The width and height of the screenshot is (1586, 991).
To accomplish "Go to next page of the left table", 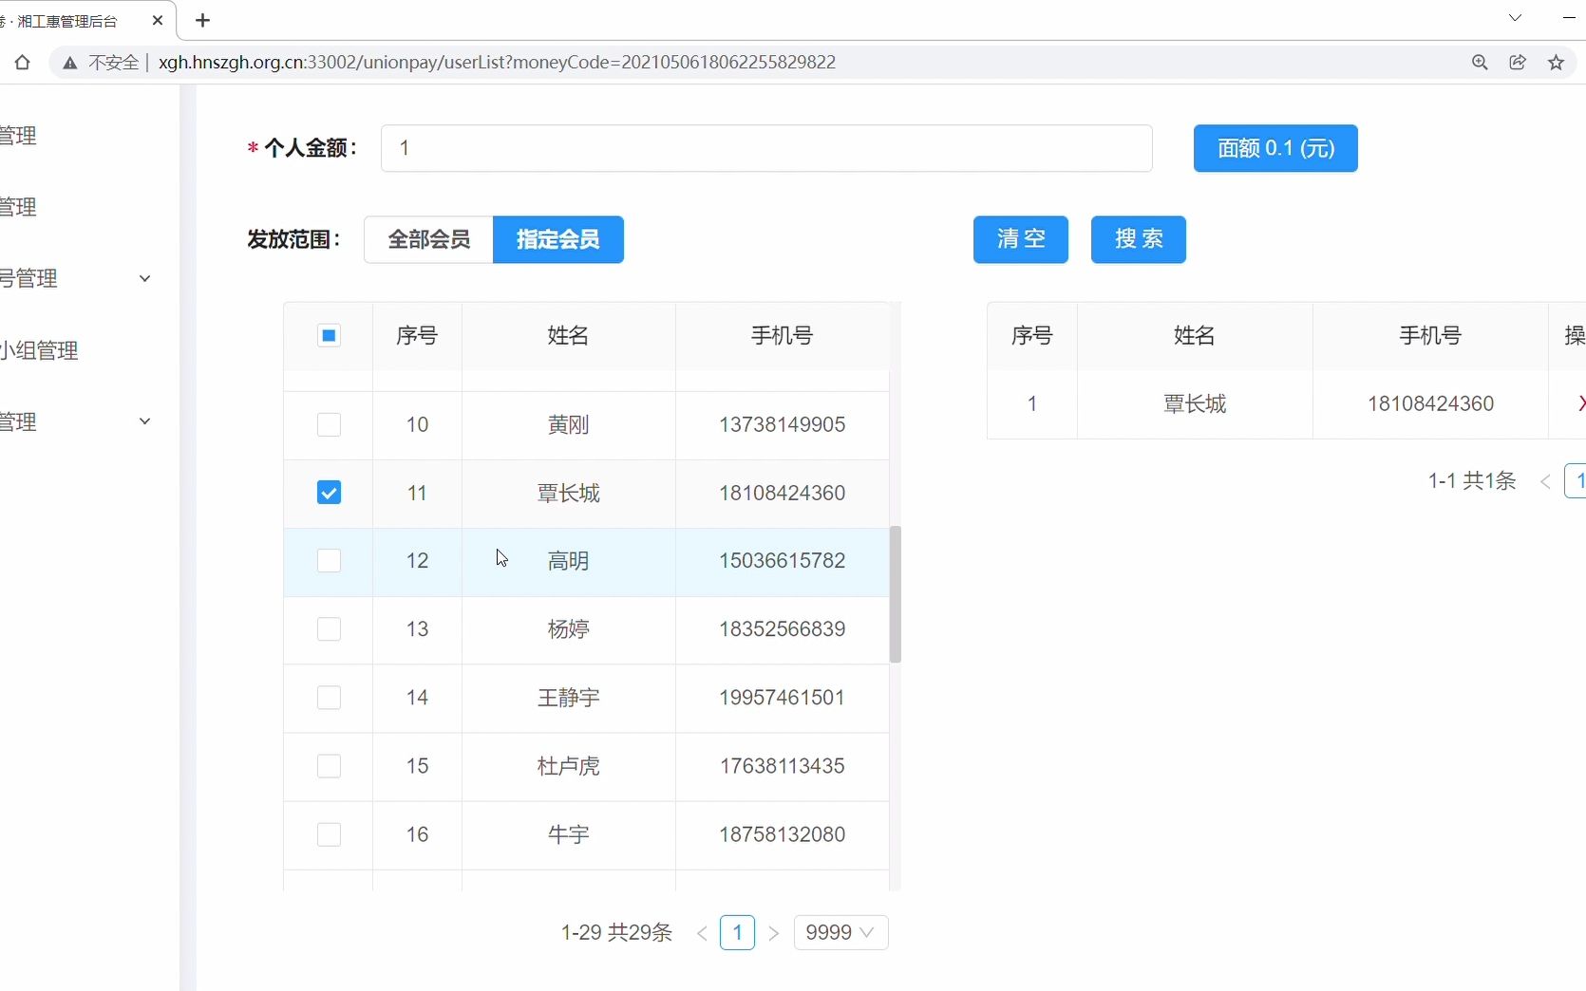I will click(774, 933).
